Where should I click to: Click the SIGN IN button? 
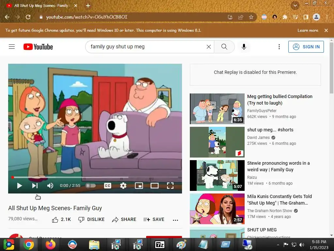[306, 46]
